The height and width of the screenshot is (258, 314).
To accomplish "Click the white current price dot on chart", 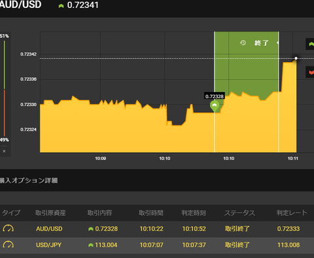I will click(x=296, y=58).
